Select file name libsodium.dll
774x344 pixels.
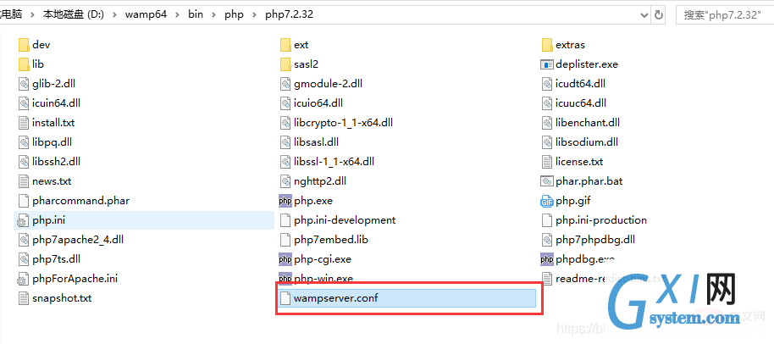pos(587,142)
